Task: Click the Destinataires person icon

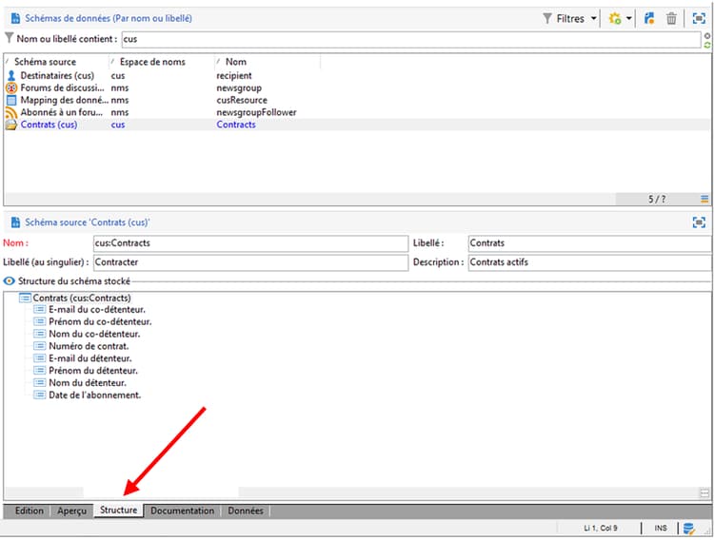Action: click(x=11, y=75)
